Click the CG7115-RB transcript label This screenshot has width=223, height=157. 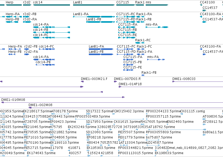[127, 30]
